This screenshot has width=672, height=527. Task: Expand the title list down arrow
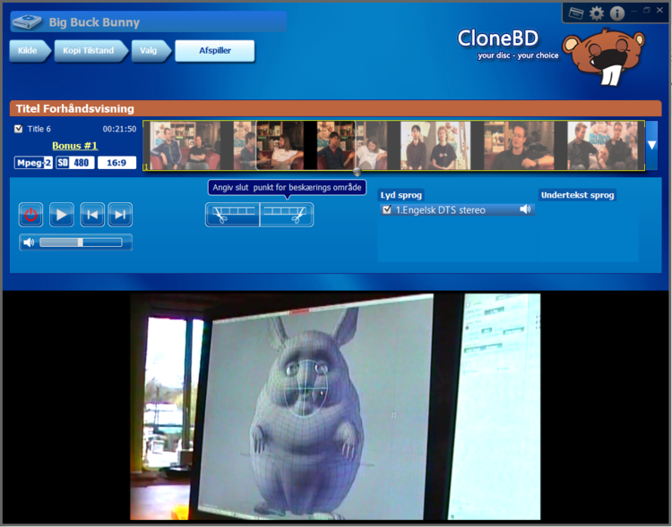(x=652, y=145)
